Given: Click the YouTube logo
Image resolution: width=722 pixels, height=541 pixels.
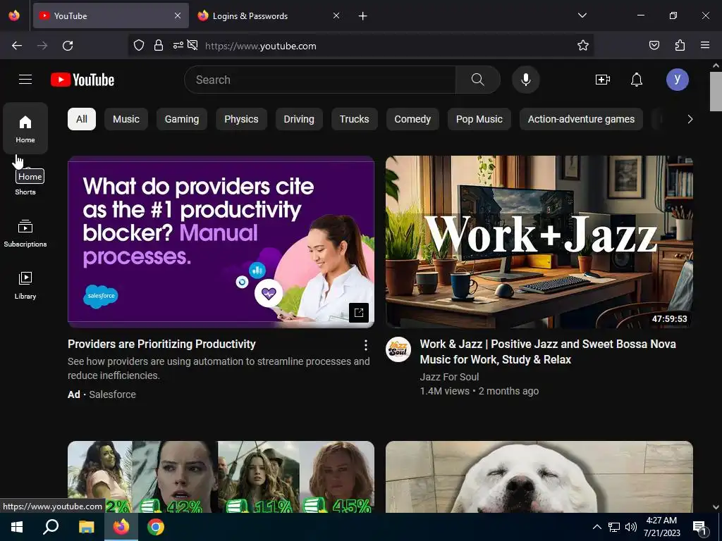Looking at the screenshot, I should [82, 80].
